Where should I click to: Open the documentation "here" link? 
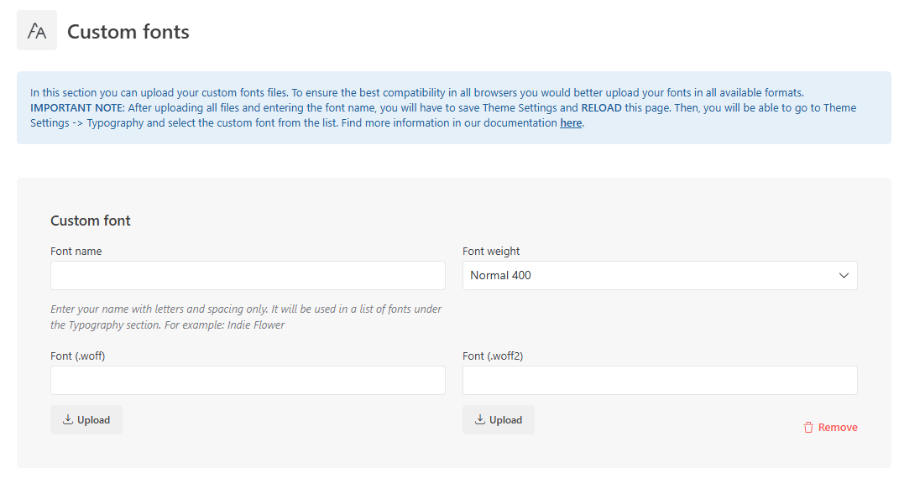click(x=571, y=122)
